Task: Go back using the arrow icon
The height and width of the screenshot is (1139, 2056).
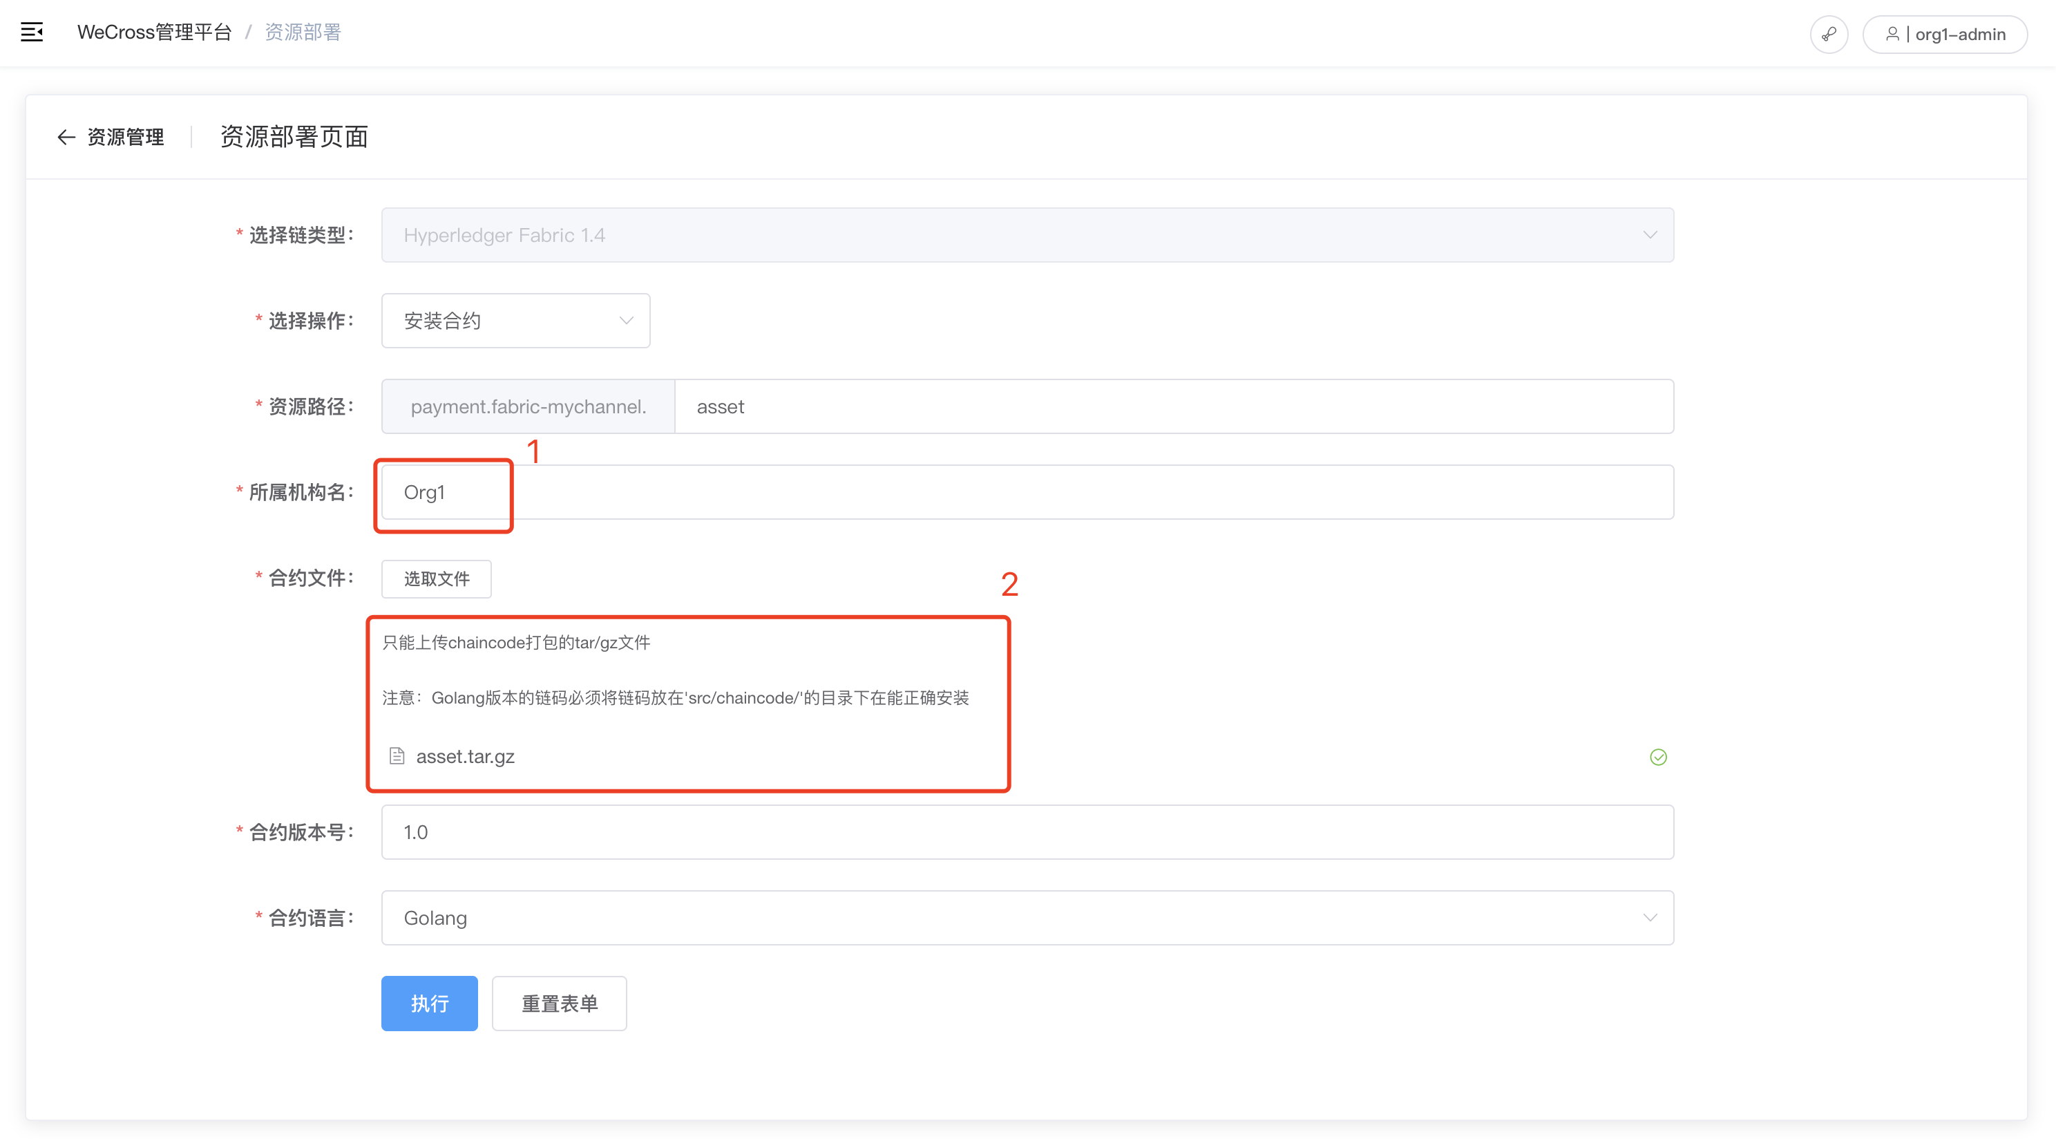Action: pos(66,138)
